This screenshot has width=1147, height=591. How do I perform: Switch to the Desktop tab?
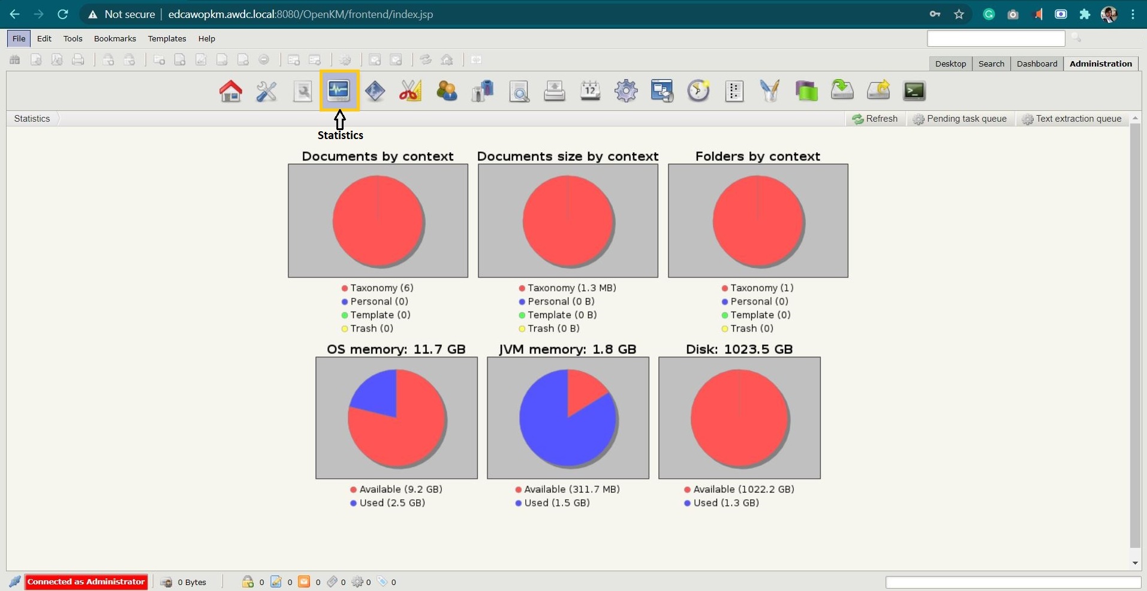coord(950,64)
